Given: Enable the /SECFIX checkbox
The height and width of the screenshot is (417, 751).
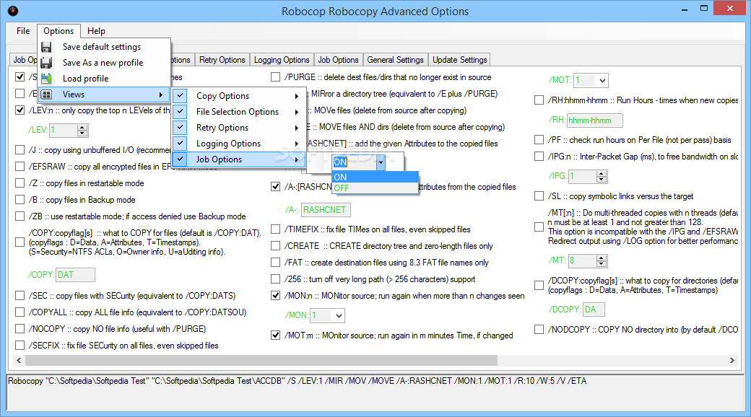Looking at the screenshot, I should click(19, 345).
